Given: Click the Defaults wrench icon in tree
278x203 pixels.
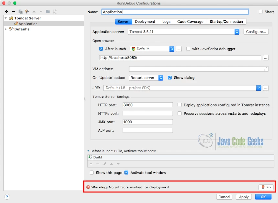Looking at the screenshot, I should tap(11, 29).
